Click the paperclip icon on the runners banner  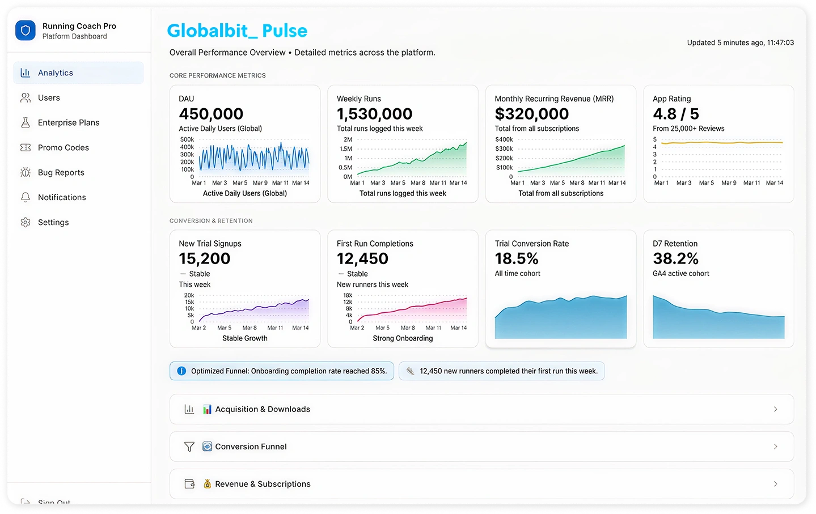point(411,371)
